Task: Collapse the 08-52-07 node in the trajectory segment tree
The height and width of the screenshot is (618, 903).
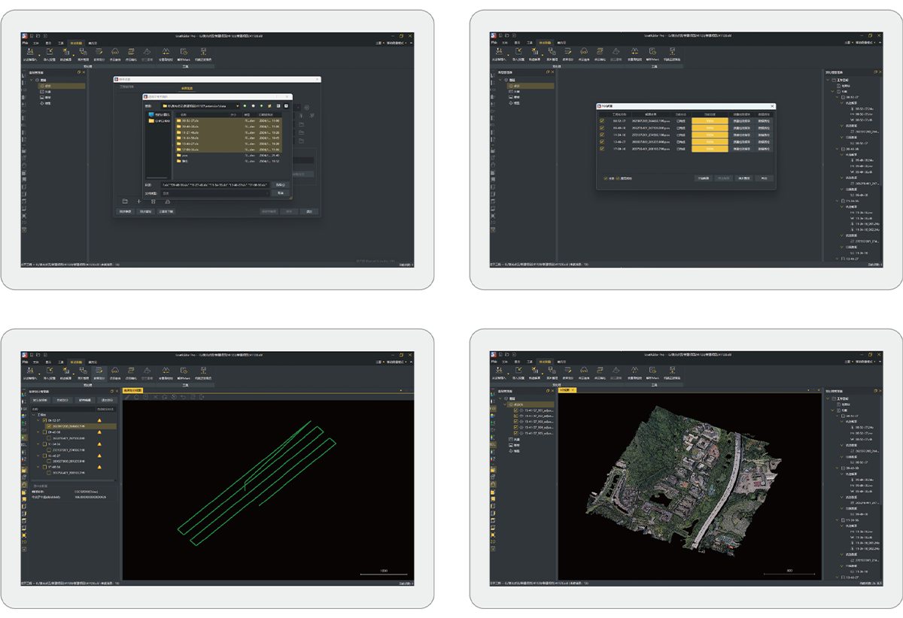Action: coord(38,420)
